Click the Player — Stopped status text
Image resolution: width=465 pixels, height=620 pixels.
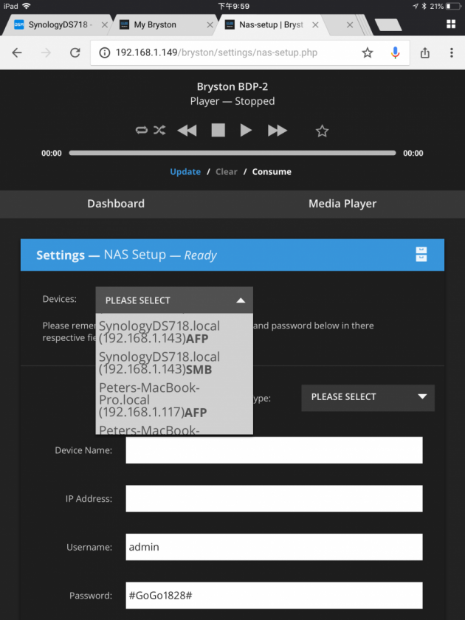[x=232, y=101]
